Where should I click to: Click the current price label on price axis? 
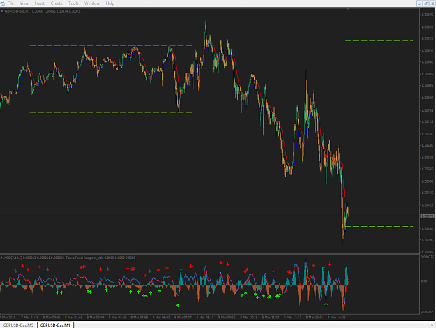coord(427,216)
